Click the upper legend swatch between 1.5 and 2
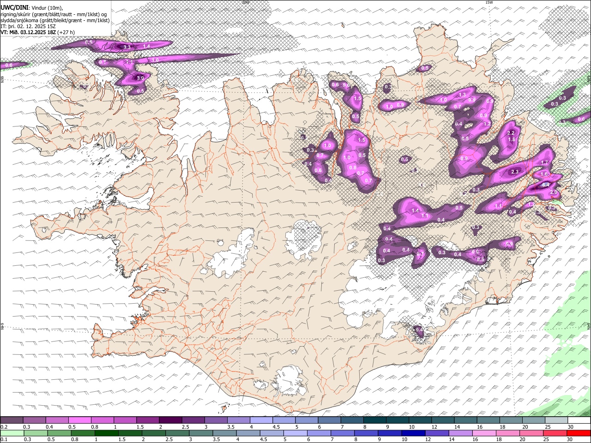Viewport: 591px width, 443px height. [147, 420]
